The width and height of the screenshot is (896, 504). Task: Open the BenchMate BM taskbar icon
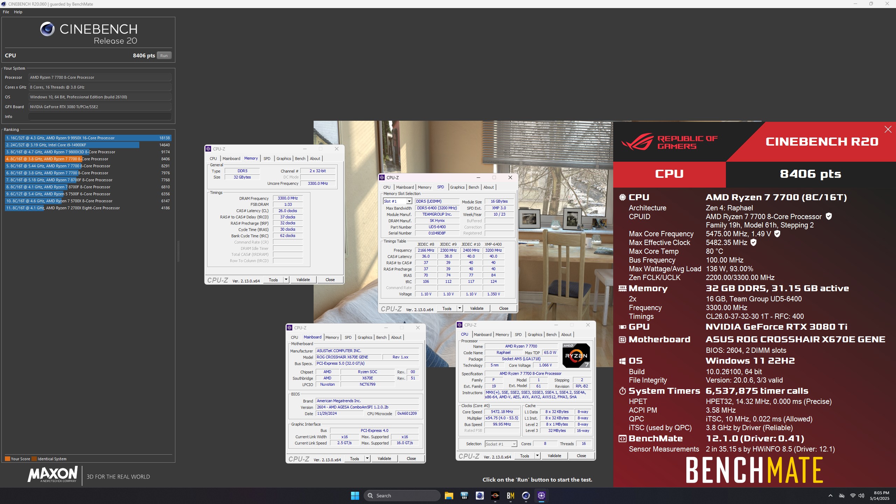[x=510, y=496]
